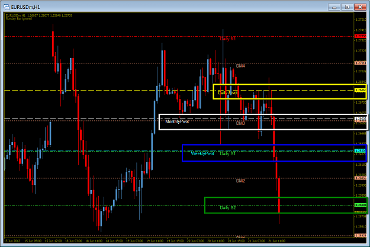Click the '15 Jun 09:00' time axis label

(33, 241)
